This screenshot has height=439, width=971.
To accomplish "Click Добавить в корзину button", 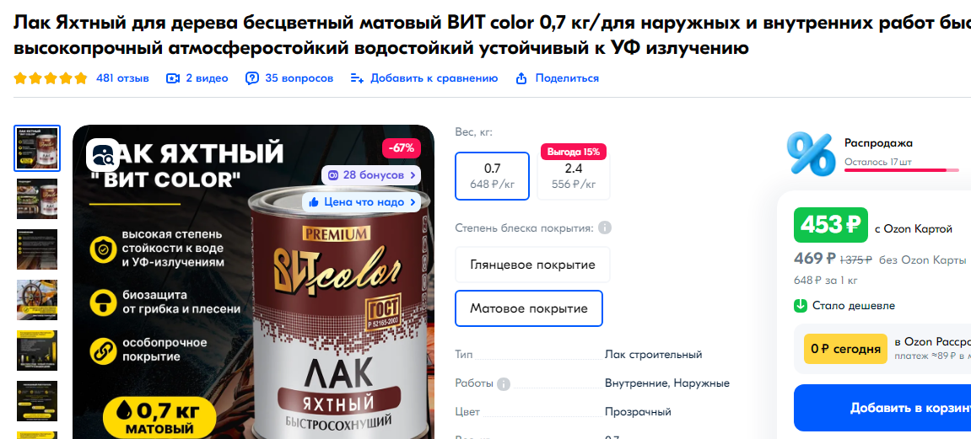I will pyautogui.click(x=882, y=408).
